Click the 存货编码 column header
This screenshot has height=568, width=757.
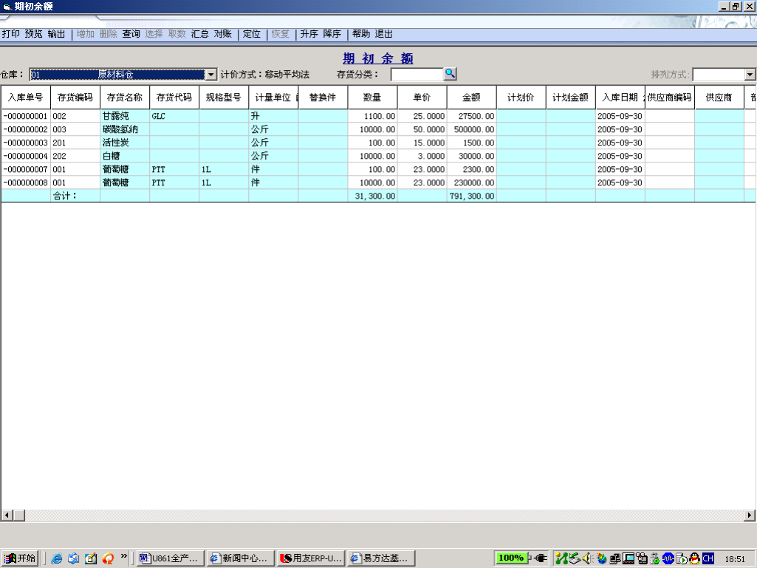coord(75,97)
